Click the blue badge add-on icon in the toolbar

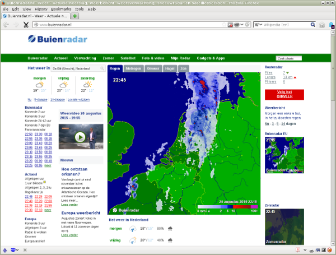[x=332, y=25]
